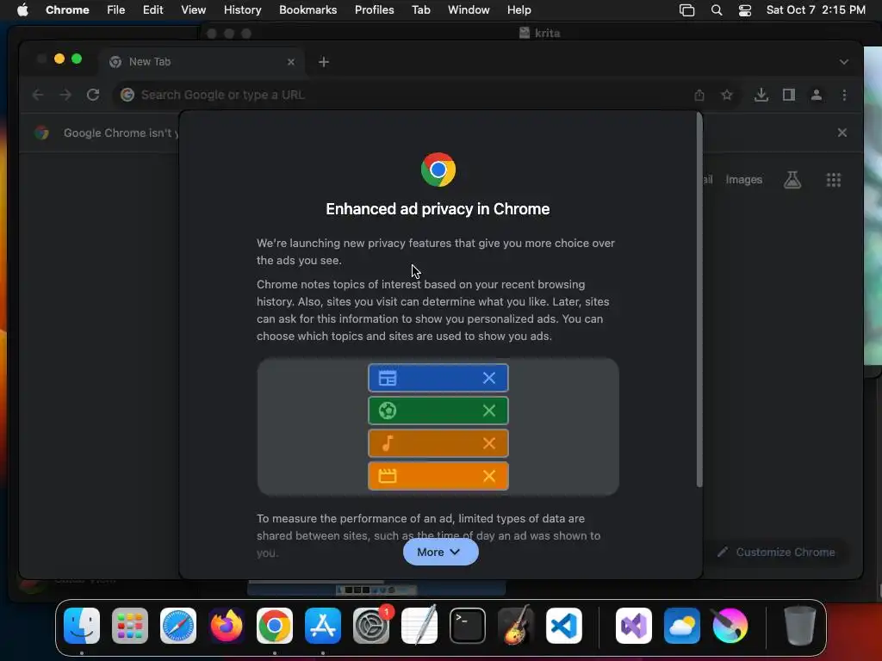Open System Settings from the Dock

(371, 626)
